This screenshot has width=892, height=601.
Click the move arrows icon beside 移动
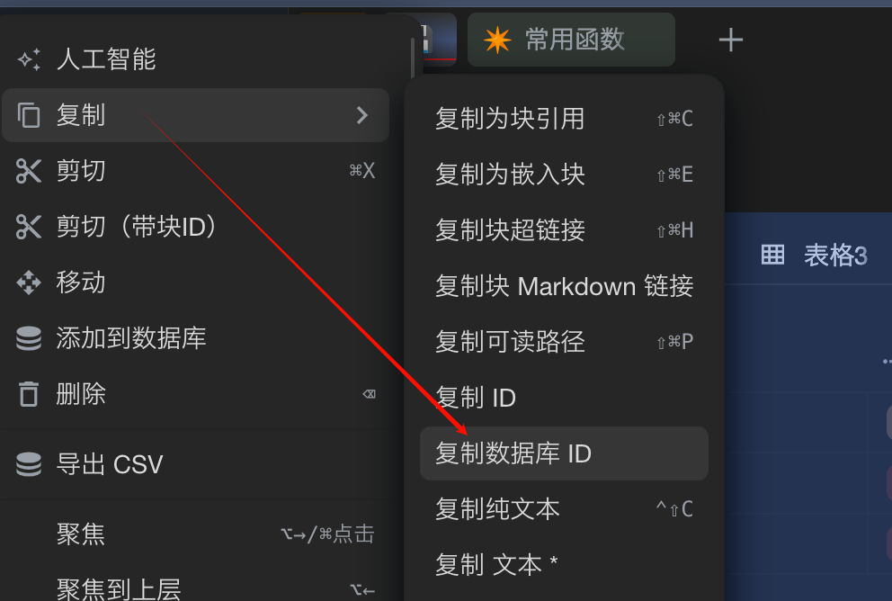pyautogui.click(x=29, y=283)
